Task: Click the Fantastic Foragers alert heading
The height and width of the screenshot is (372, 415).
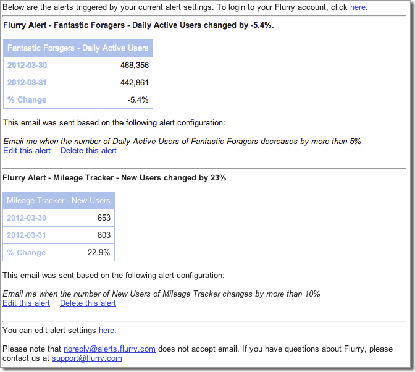Action: tap(138, 25)
